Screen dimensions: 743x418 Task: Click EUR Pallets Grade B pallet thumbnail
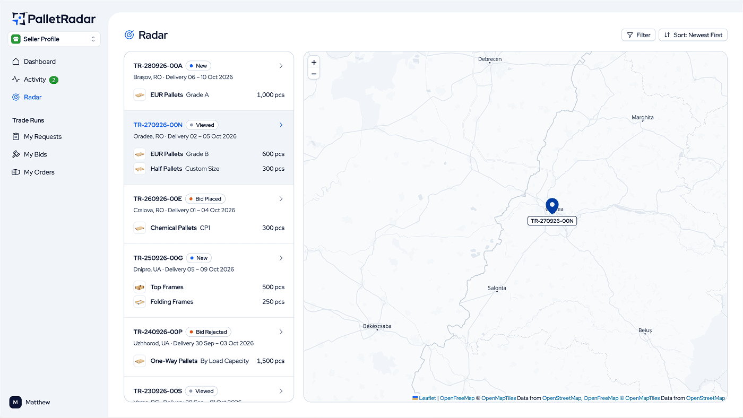point(140,154)
